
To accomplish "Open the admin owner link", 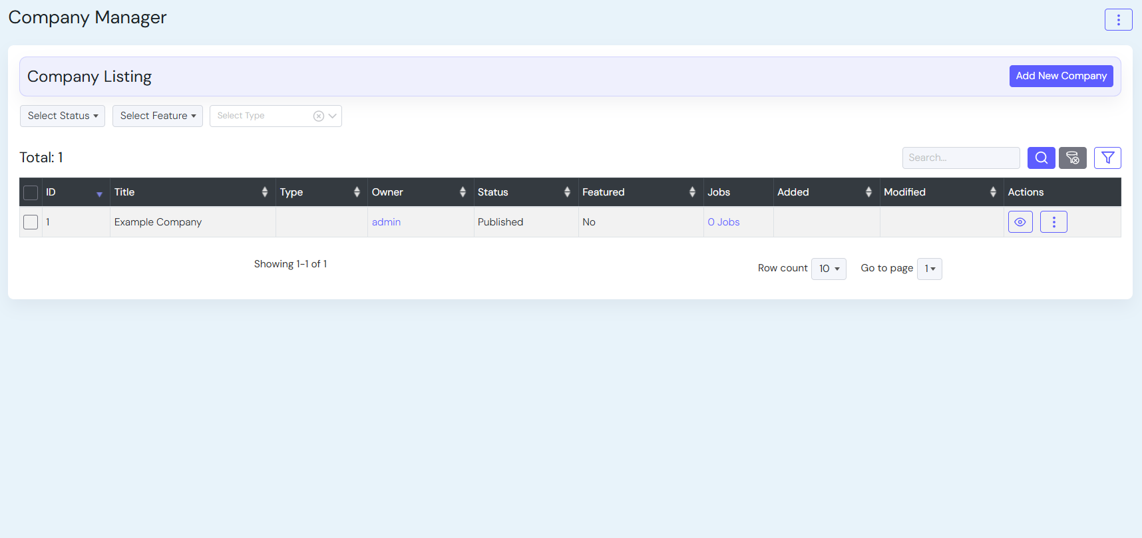I will pyautogui.click(x=386, y=222).
